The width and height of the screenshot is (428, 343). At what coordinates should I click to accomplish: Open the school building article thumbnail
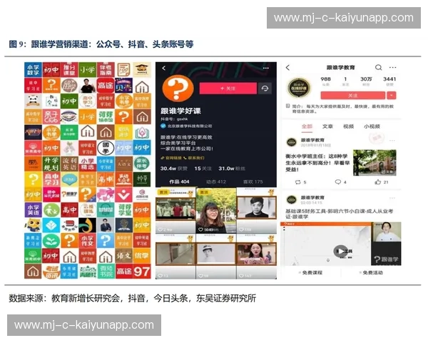pos(374,162)
